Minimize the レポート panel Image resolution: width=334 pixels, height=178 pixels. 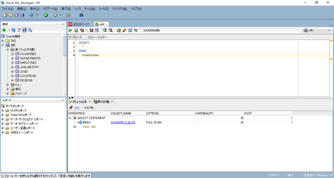pyautogui.click(x=63, y=100)
